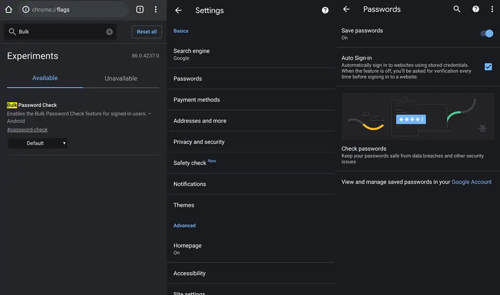Expand the Bulk Password Check Default dropdown

37,143
